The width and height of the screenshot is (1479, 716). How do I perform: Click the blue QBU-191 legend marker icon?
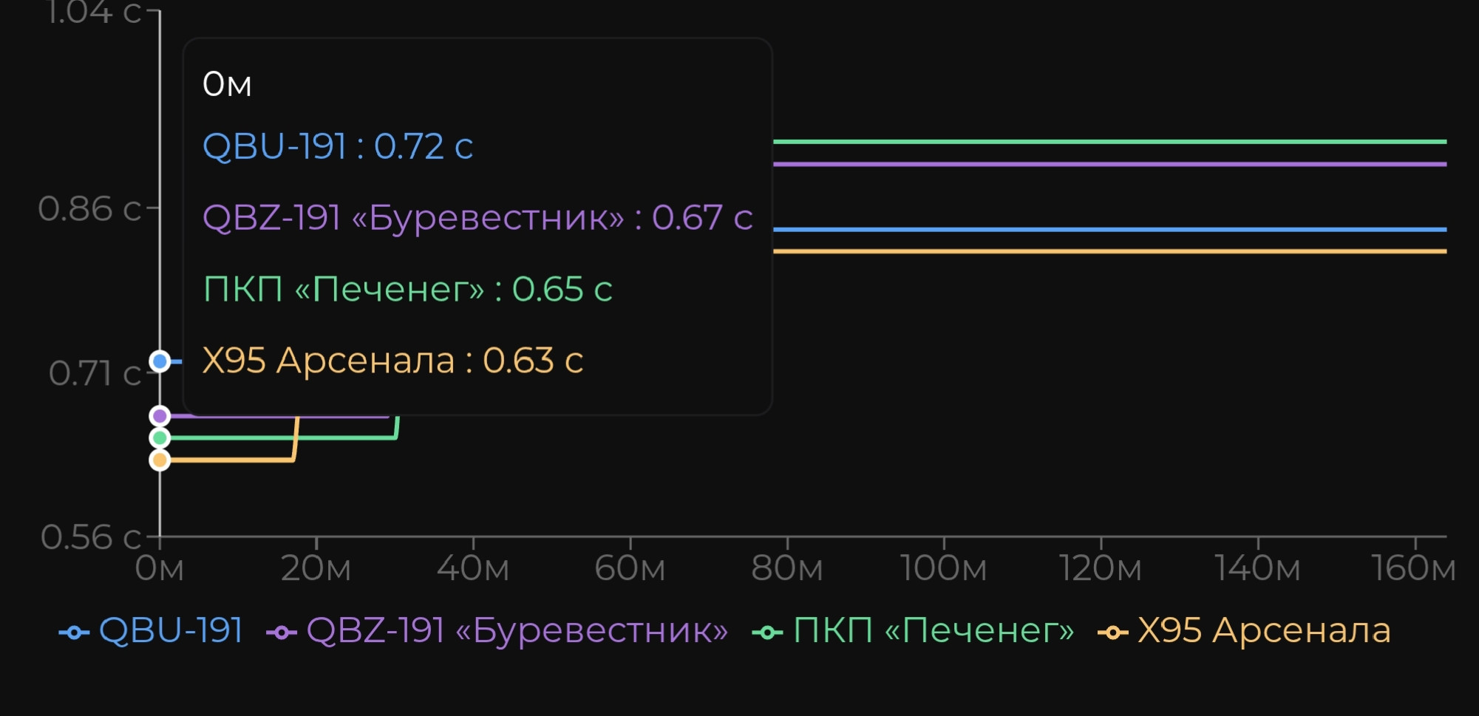pyautogui.click(x=74, y=633)
